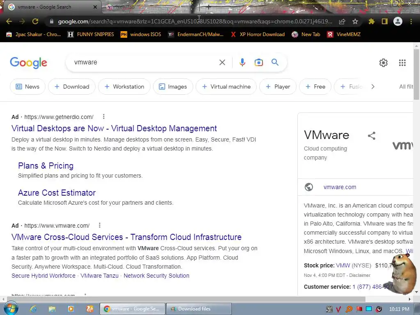
Task: Search by image with the camera icon
Action: (258, 62)
